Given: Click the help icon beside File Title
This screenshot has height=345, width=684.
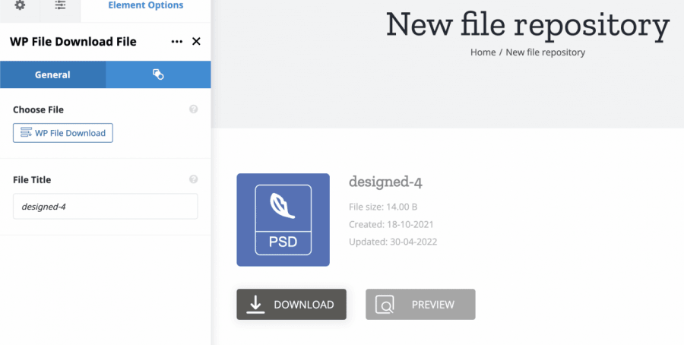Looking at the screenshot, I should tap(193, 179).
